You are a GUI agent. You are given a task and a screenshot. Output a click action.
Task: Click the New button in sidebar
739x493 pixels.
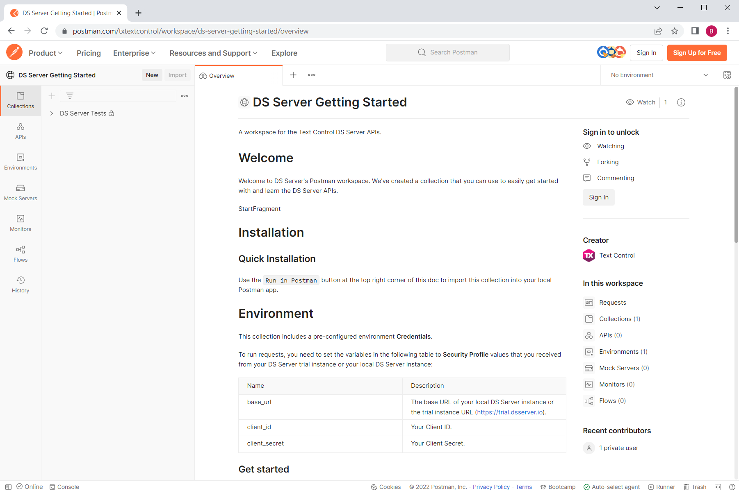pos(152,75)
